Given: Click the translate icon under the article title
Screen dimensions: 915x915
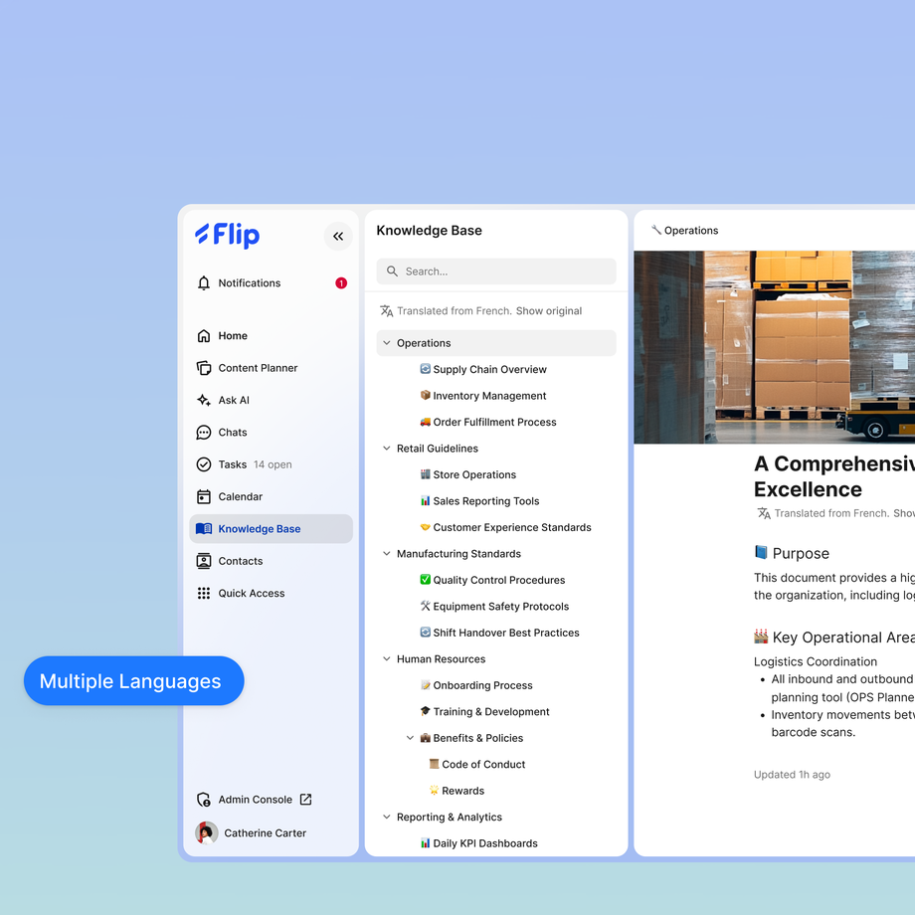Looking at the screenshot, I should [x=764, y=513].
